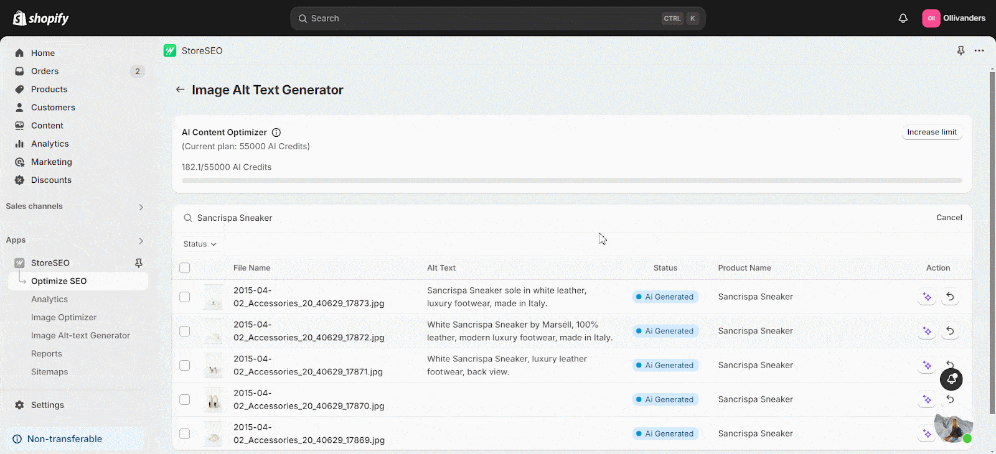Go back using the arrow beside Image Alt Text Generator

click(180, 90)
